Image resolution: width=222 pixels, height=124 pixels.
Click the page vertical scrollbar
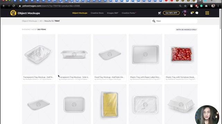[220, 19]
